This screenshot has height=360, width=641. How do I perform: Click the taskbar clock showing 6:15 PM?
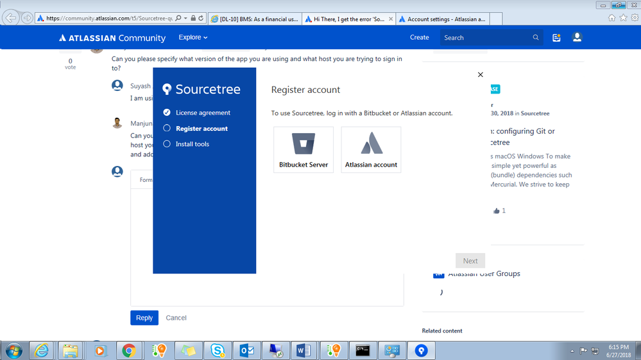click(619, 350)
